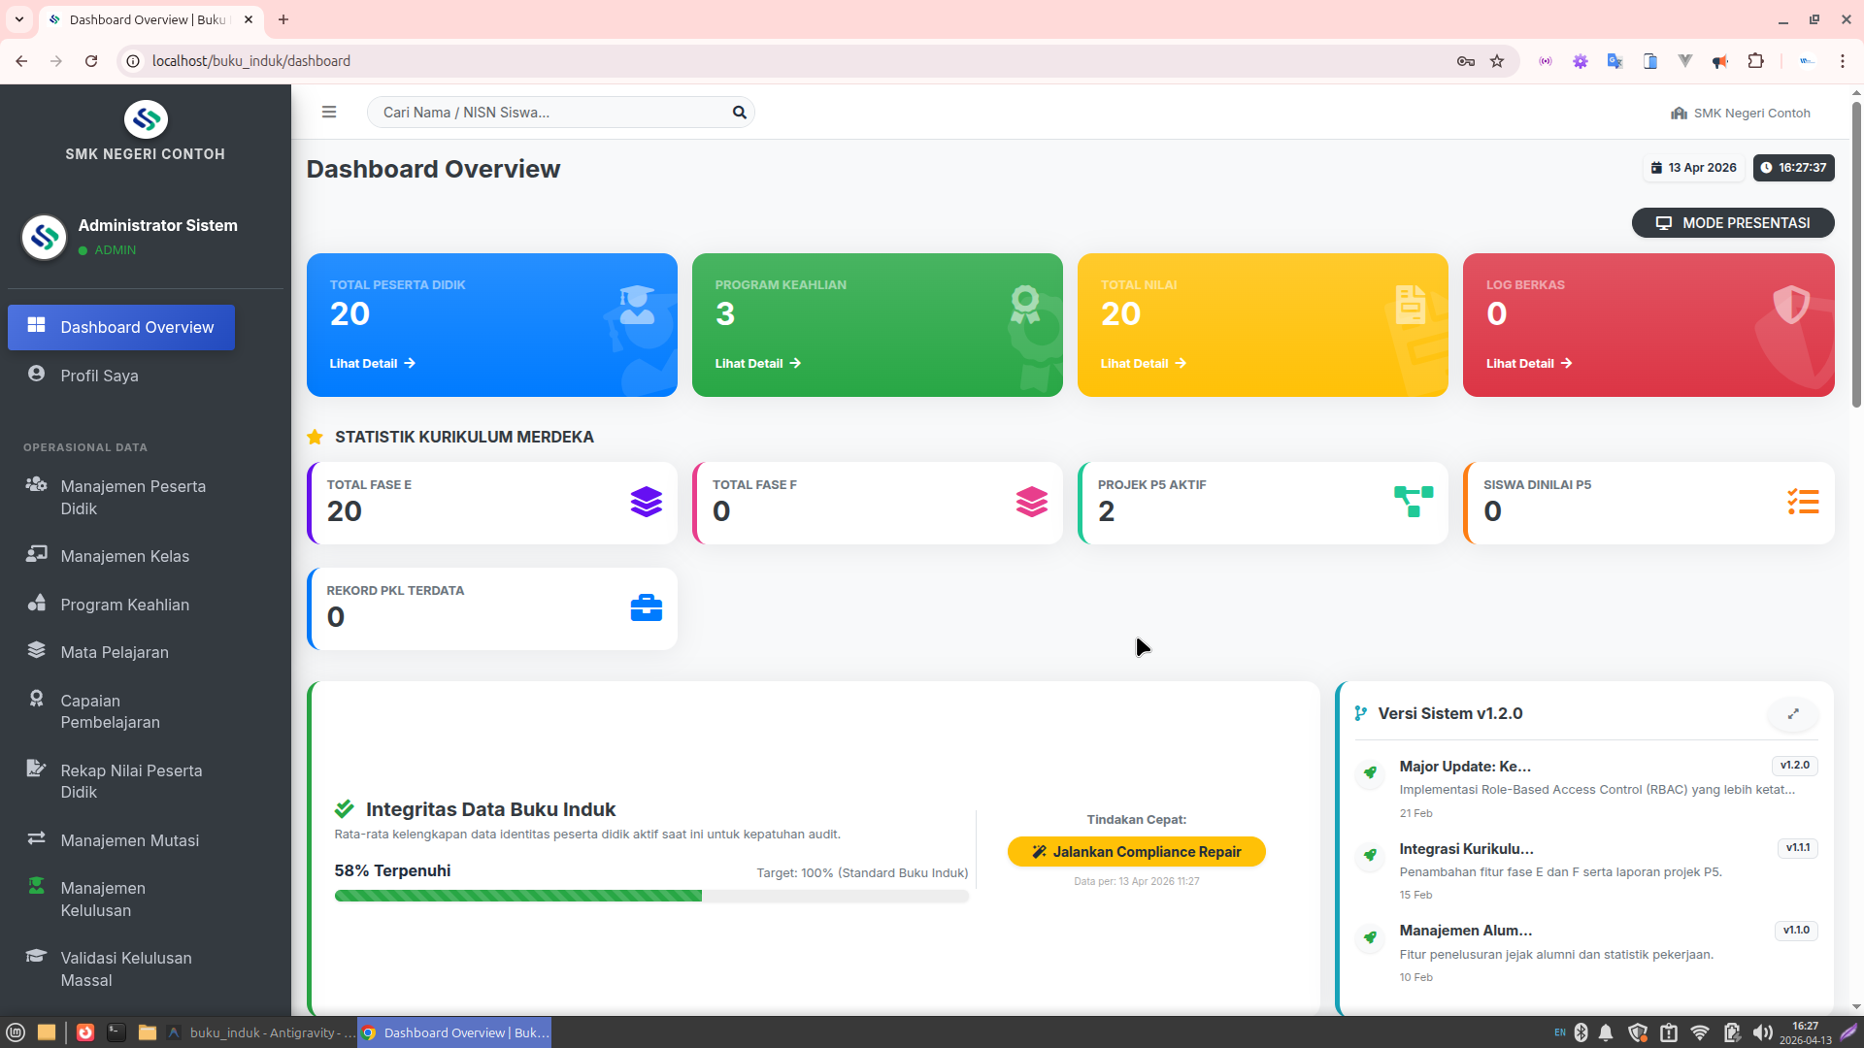This screenshot has width=1864, height=1048.
Task: Click Mode Presentasi button
Action: pyautogui.click(x=1732, y=223)
